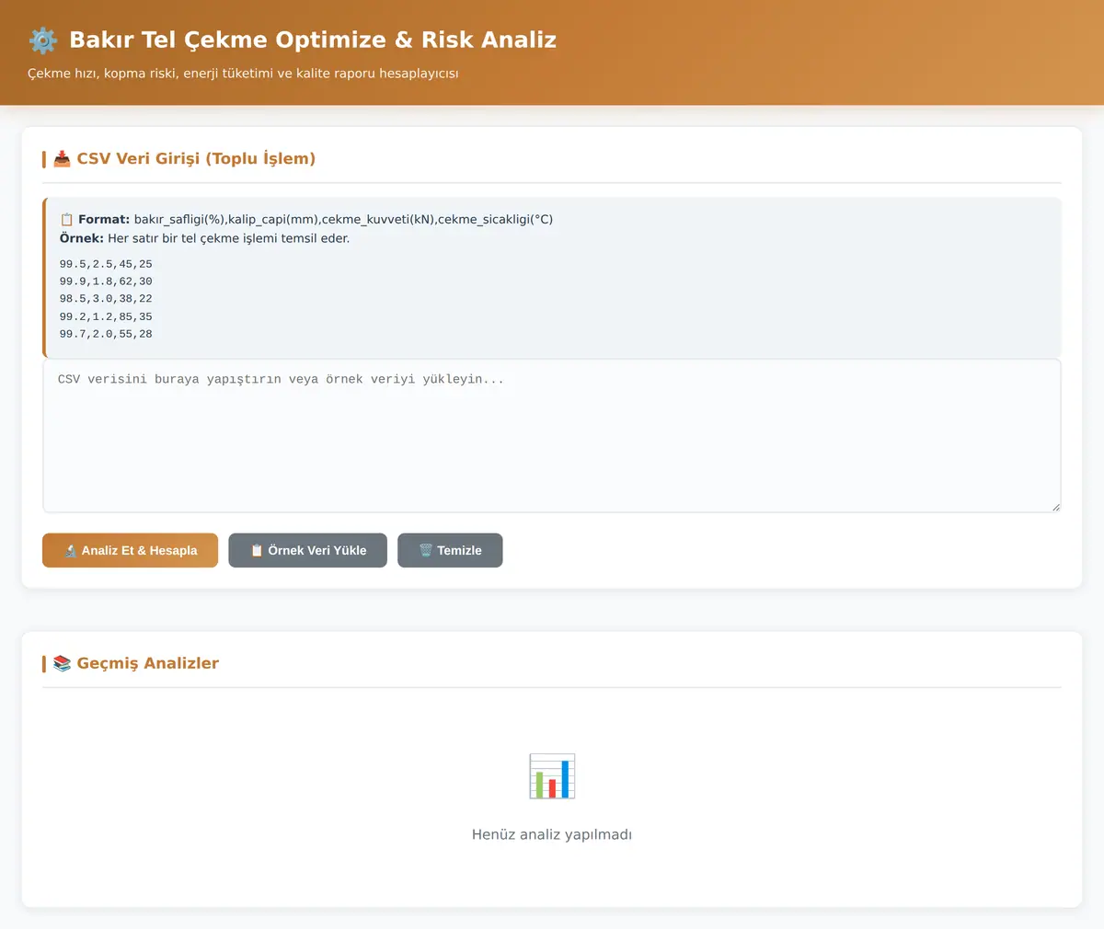
Task: Click the gear icon in the header
Action: pos(43,40)
